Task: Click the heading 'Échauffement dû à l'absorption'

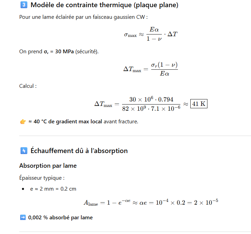Action: point(79,151)
